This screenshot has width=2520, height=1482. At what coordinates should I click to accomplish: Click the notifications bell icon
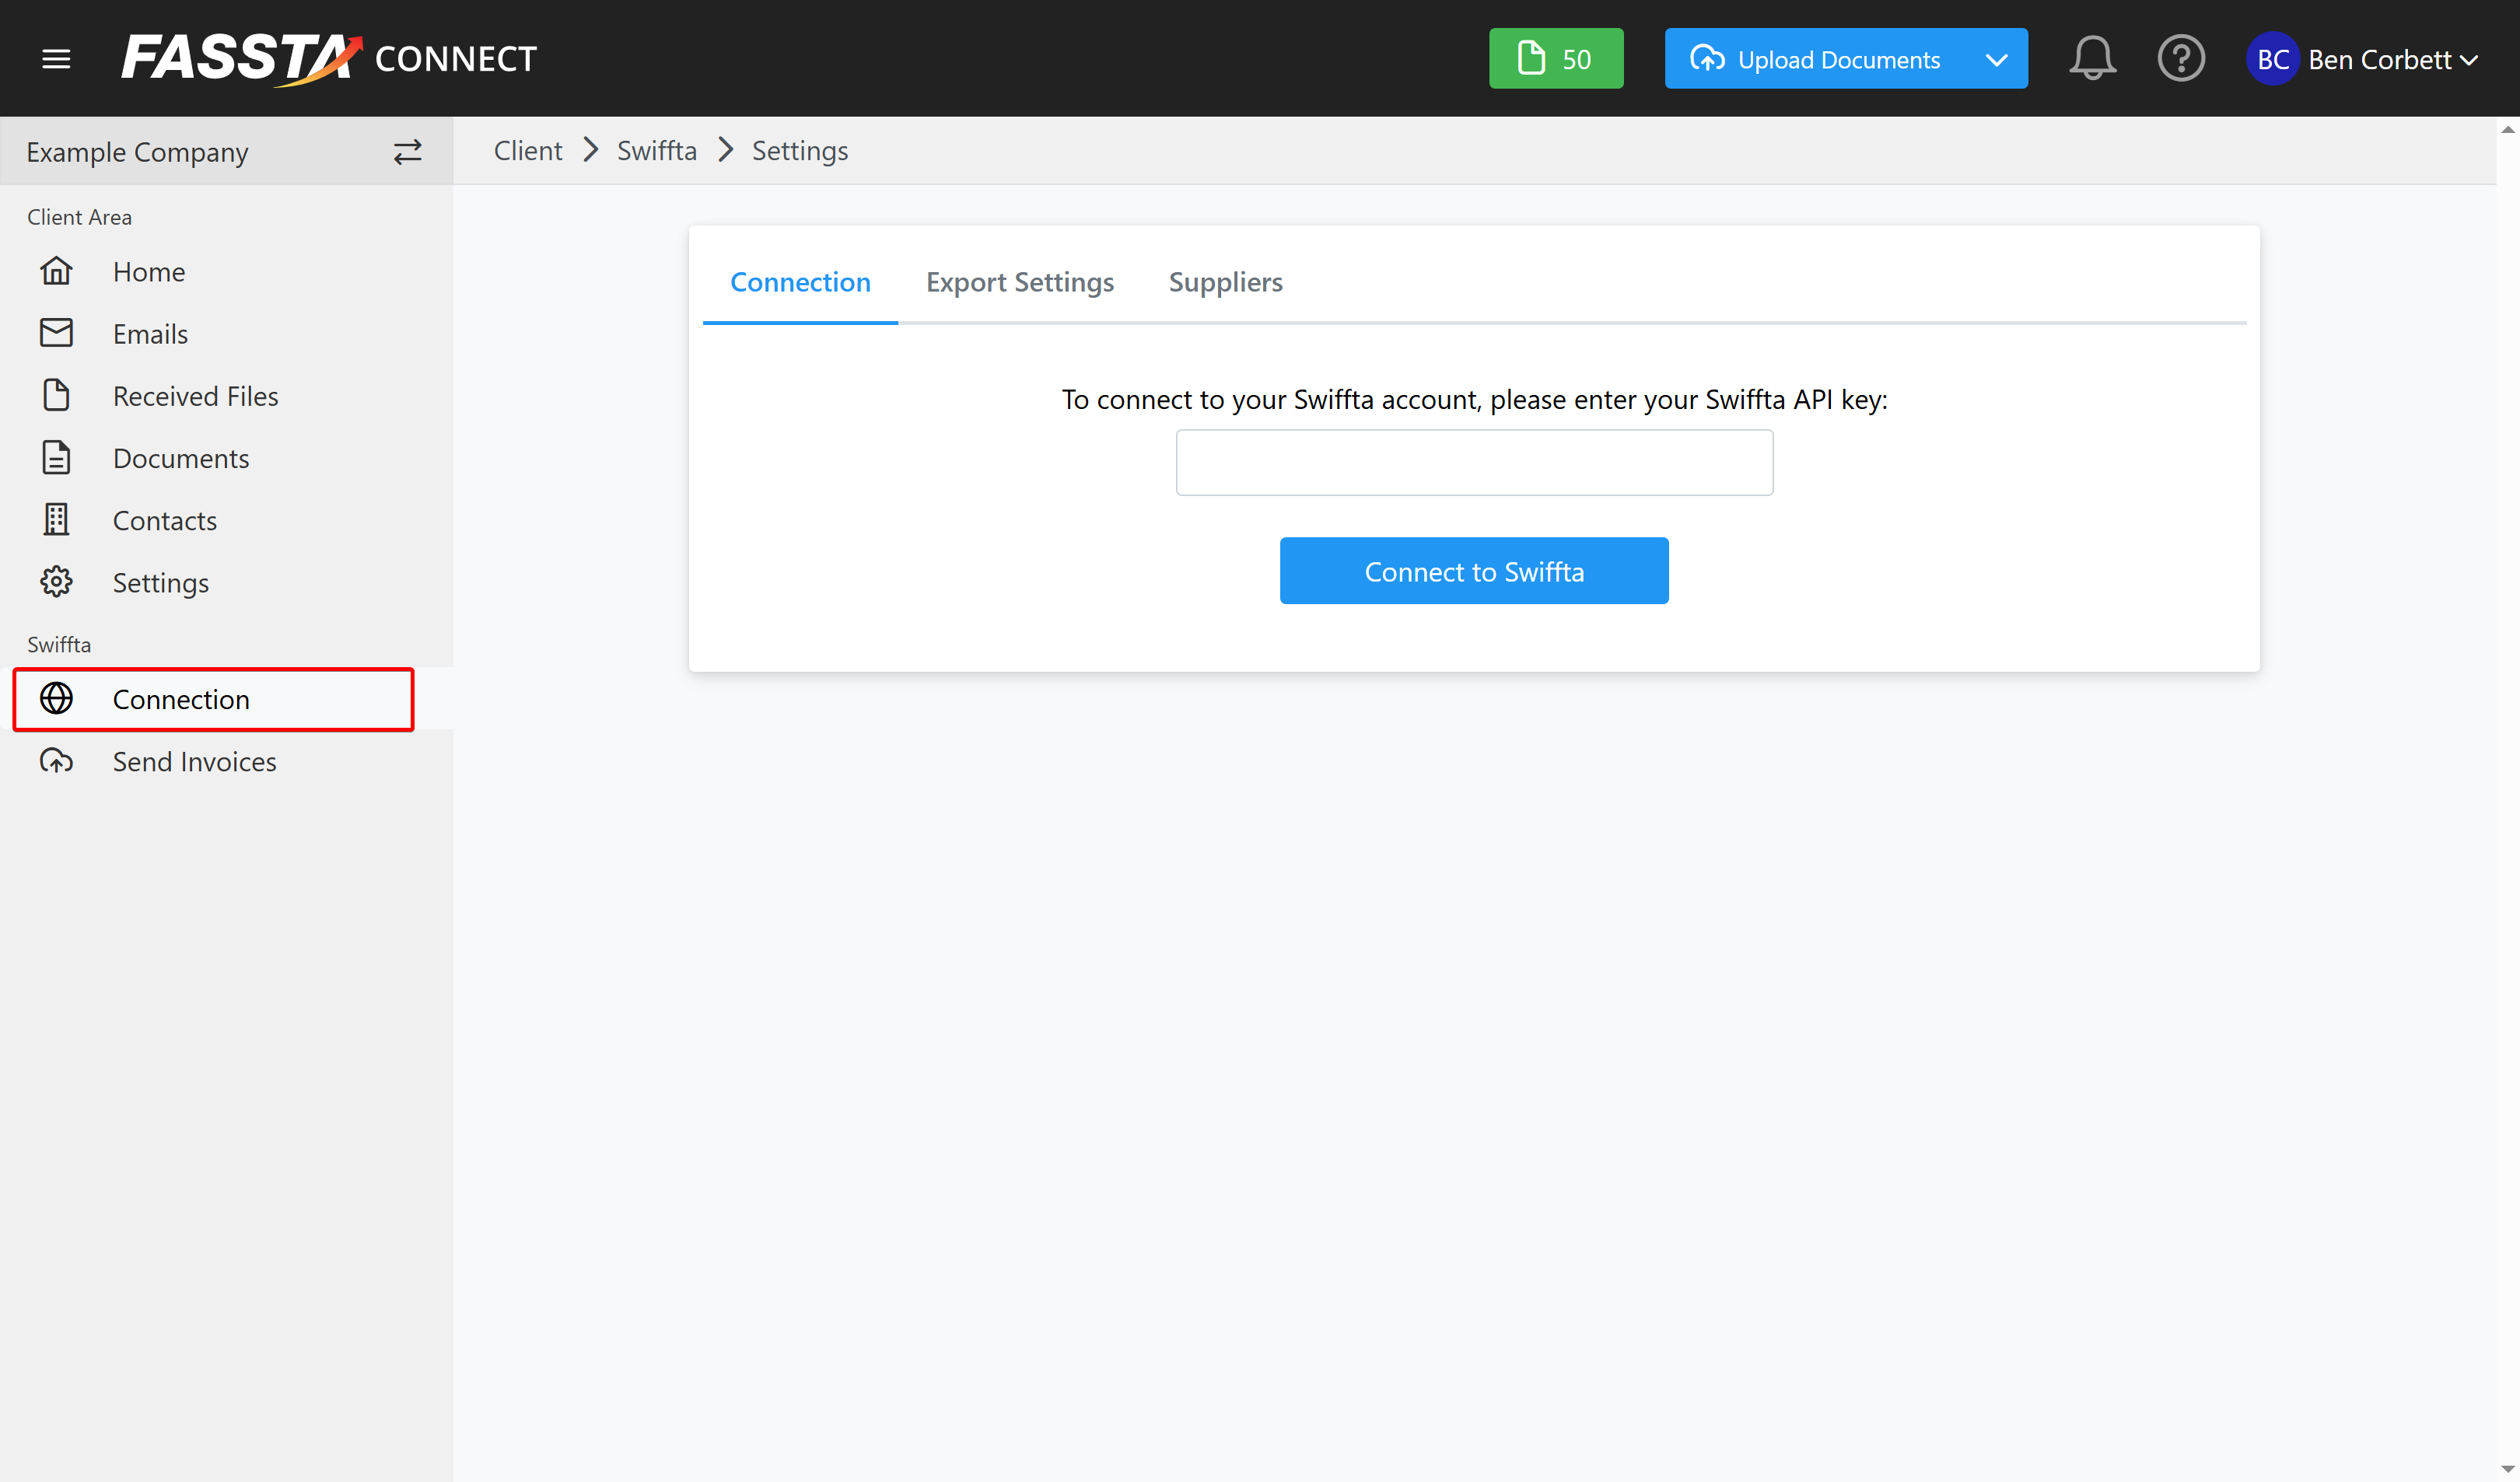[x=2092, y=58]
